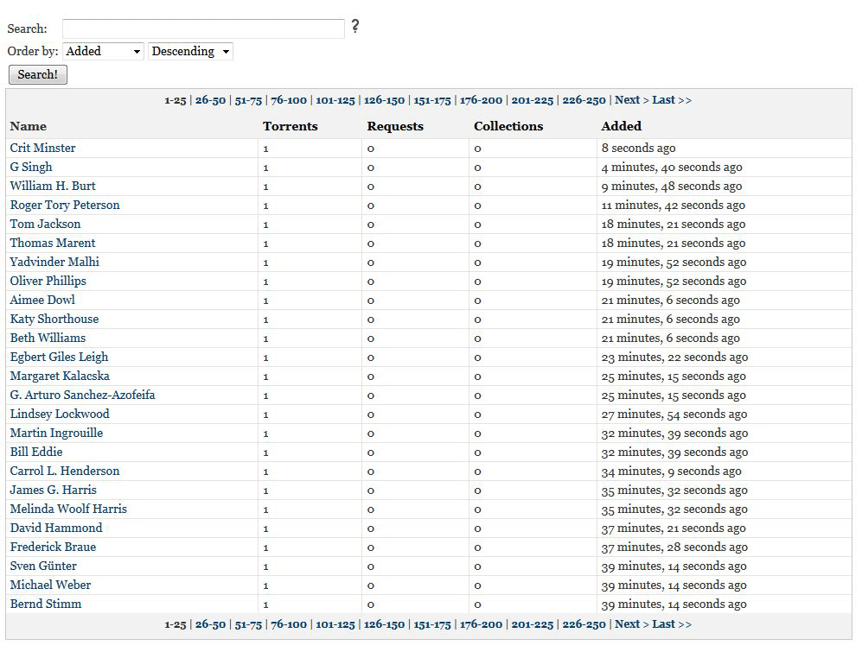This screenshot has height=652, width=862.
Task: Select '23 minutes, 22 seconds ago' cell
Action: click(674, 357)
